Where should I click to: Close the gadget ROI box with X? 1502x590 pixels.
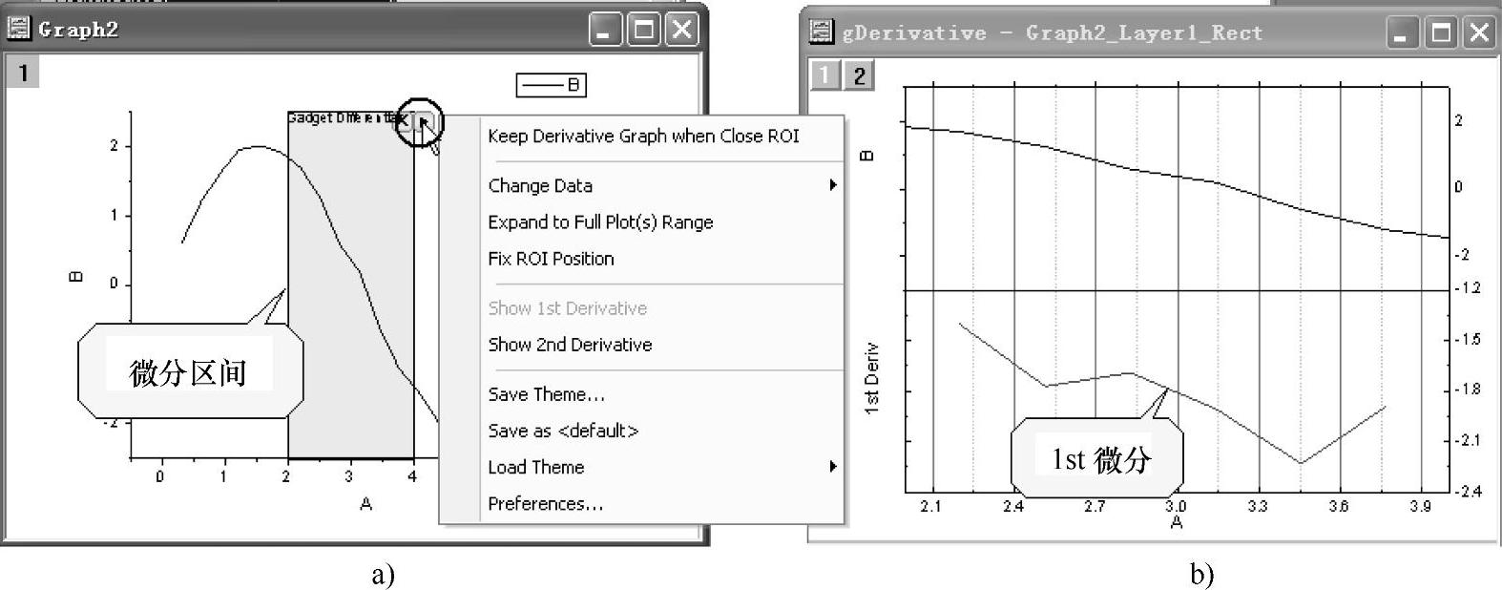403,119
